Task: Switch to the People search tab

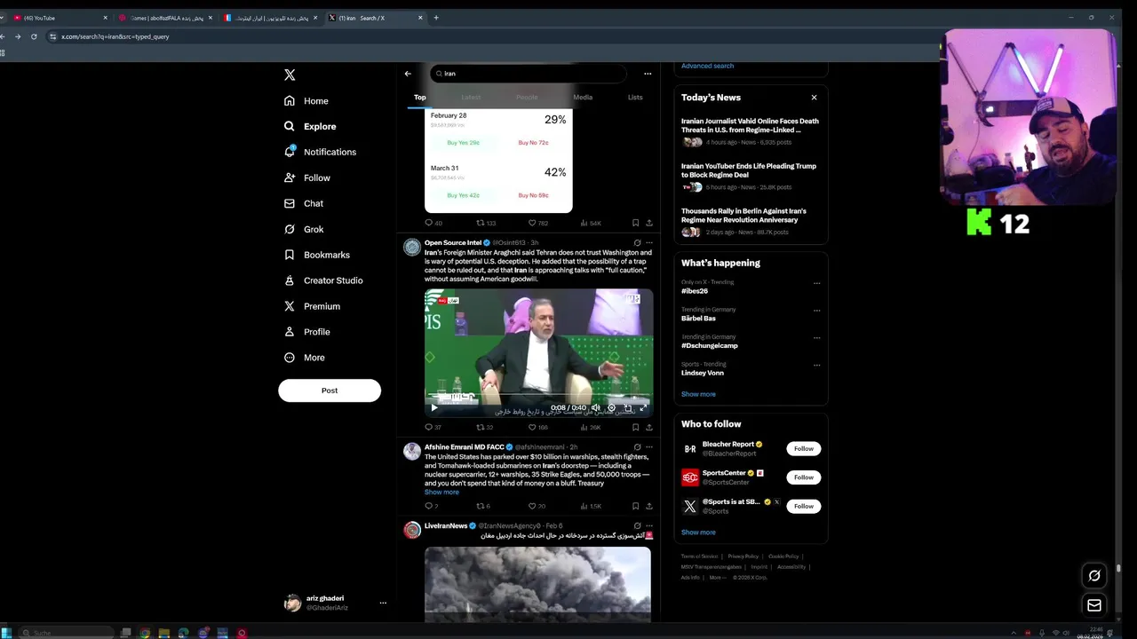Action: (x=527, y=98)
